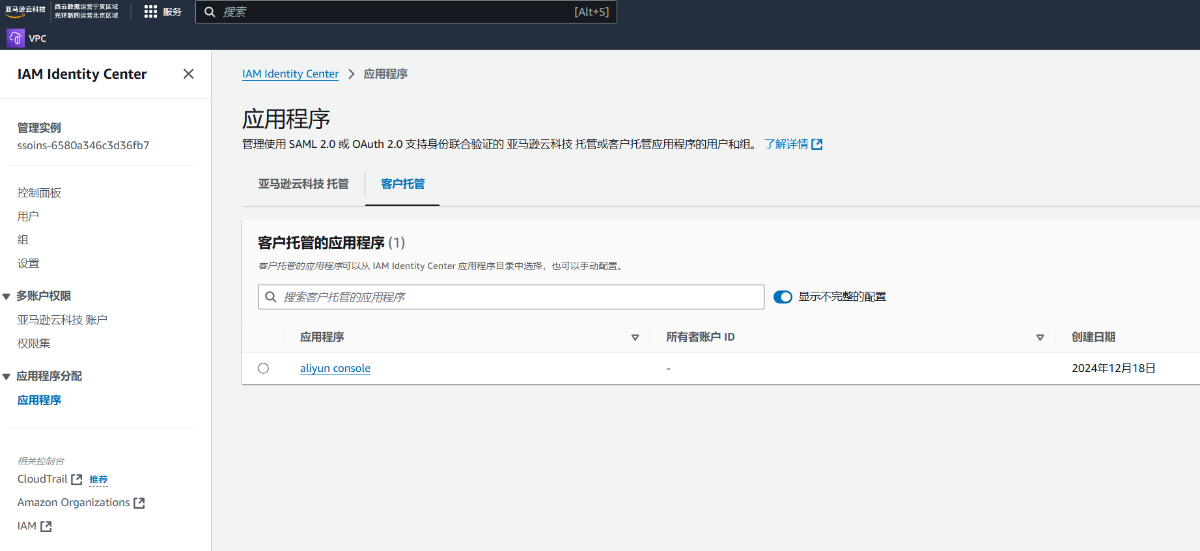Click the 服务 menu label
Viewport: 1200px width, 551px height.
[172, 12]
